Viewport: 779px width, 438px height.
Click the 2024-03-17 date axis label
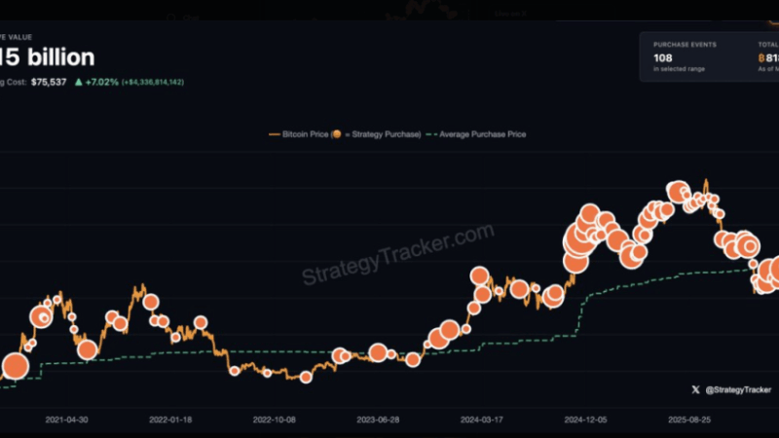coord(482,420)
